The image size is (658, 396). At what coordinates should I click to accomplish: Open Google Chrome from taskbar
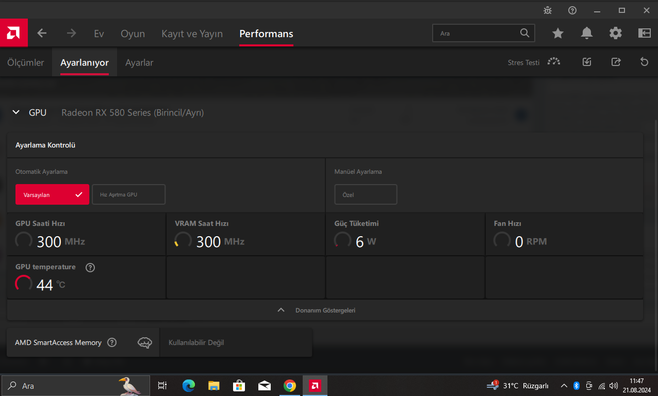point(290,386)
